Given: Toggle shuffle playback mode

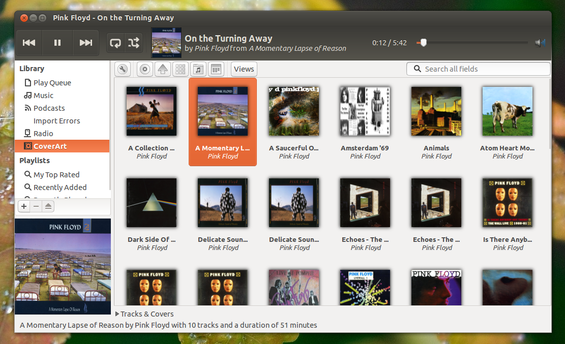Looking at the screenshot, I should click(134, 43).
